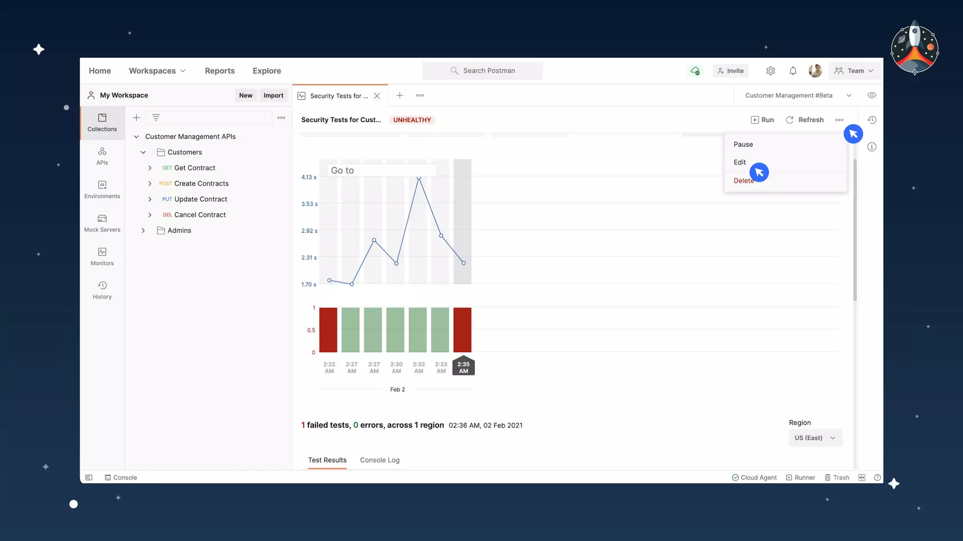Open the monitor info icon panel

(x=872, y=147)
